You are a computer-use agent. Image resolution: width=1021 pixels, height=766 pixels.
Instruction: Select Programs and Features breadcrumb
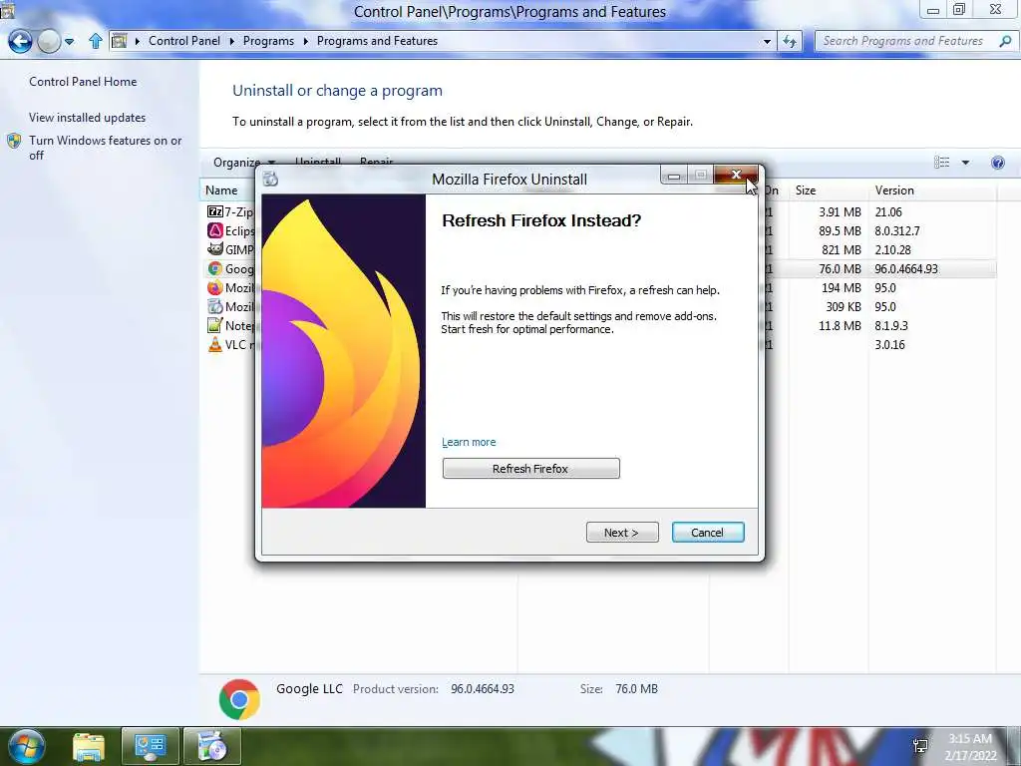coord(377,40)
